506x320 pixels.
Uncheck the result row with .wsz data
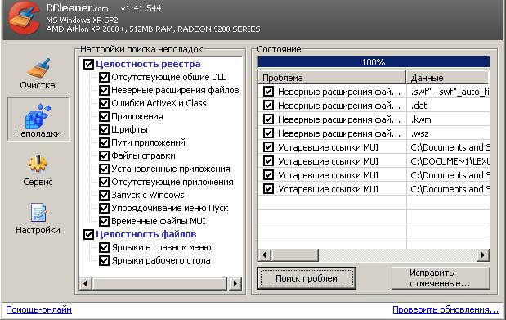click(x=268, y=133)
